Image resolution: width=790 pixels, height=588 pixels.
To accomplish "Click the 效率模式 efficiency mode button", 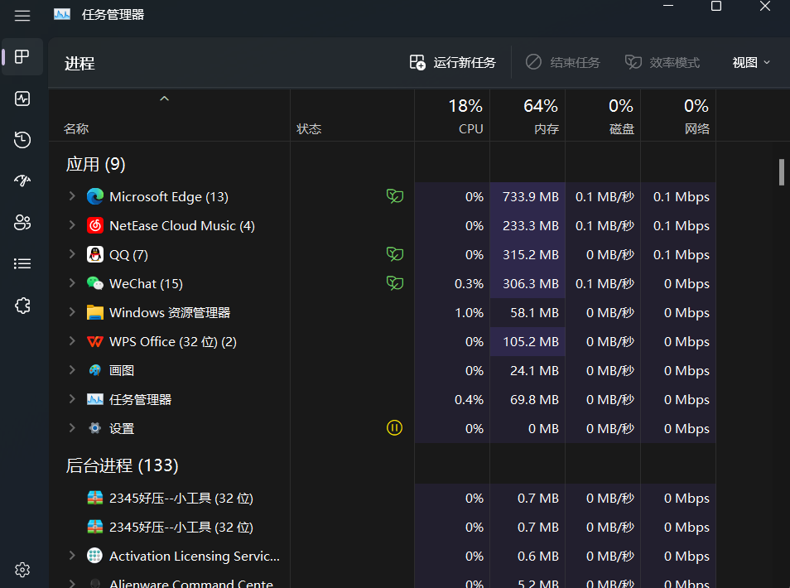I will [662, 62].
